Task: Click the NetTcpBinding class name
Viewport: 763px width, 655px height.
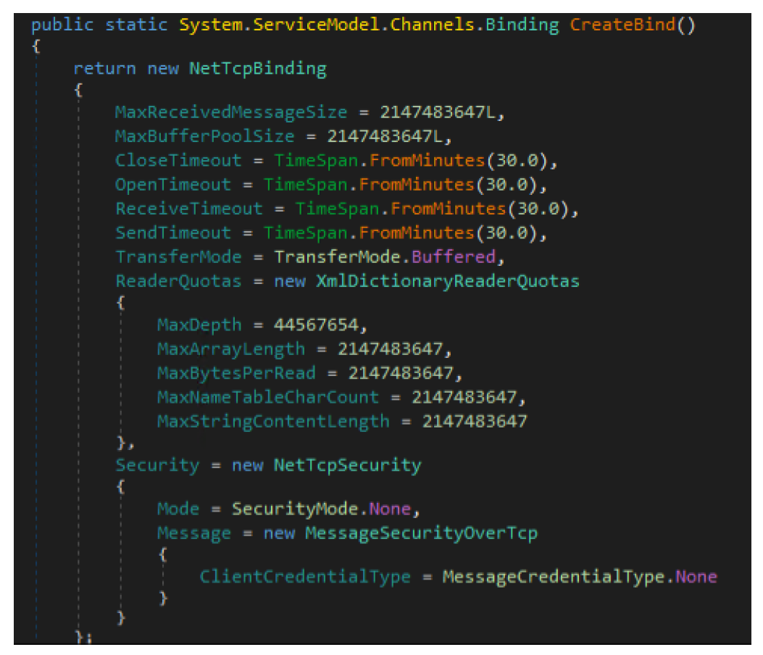Action: pyautogui.click(x=257, y=69)
